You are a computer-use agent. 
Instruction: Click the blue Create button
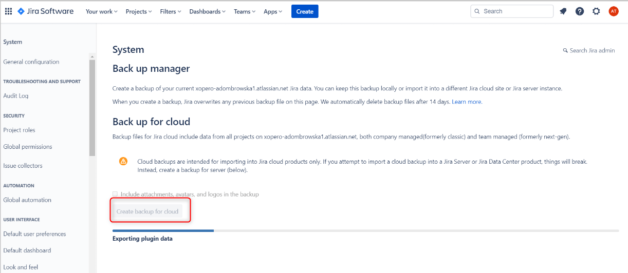[x=305, y=11]
